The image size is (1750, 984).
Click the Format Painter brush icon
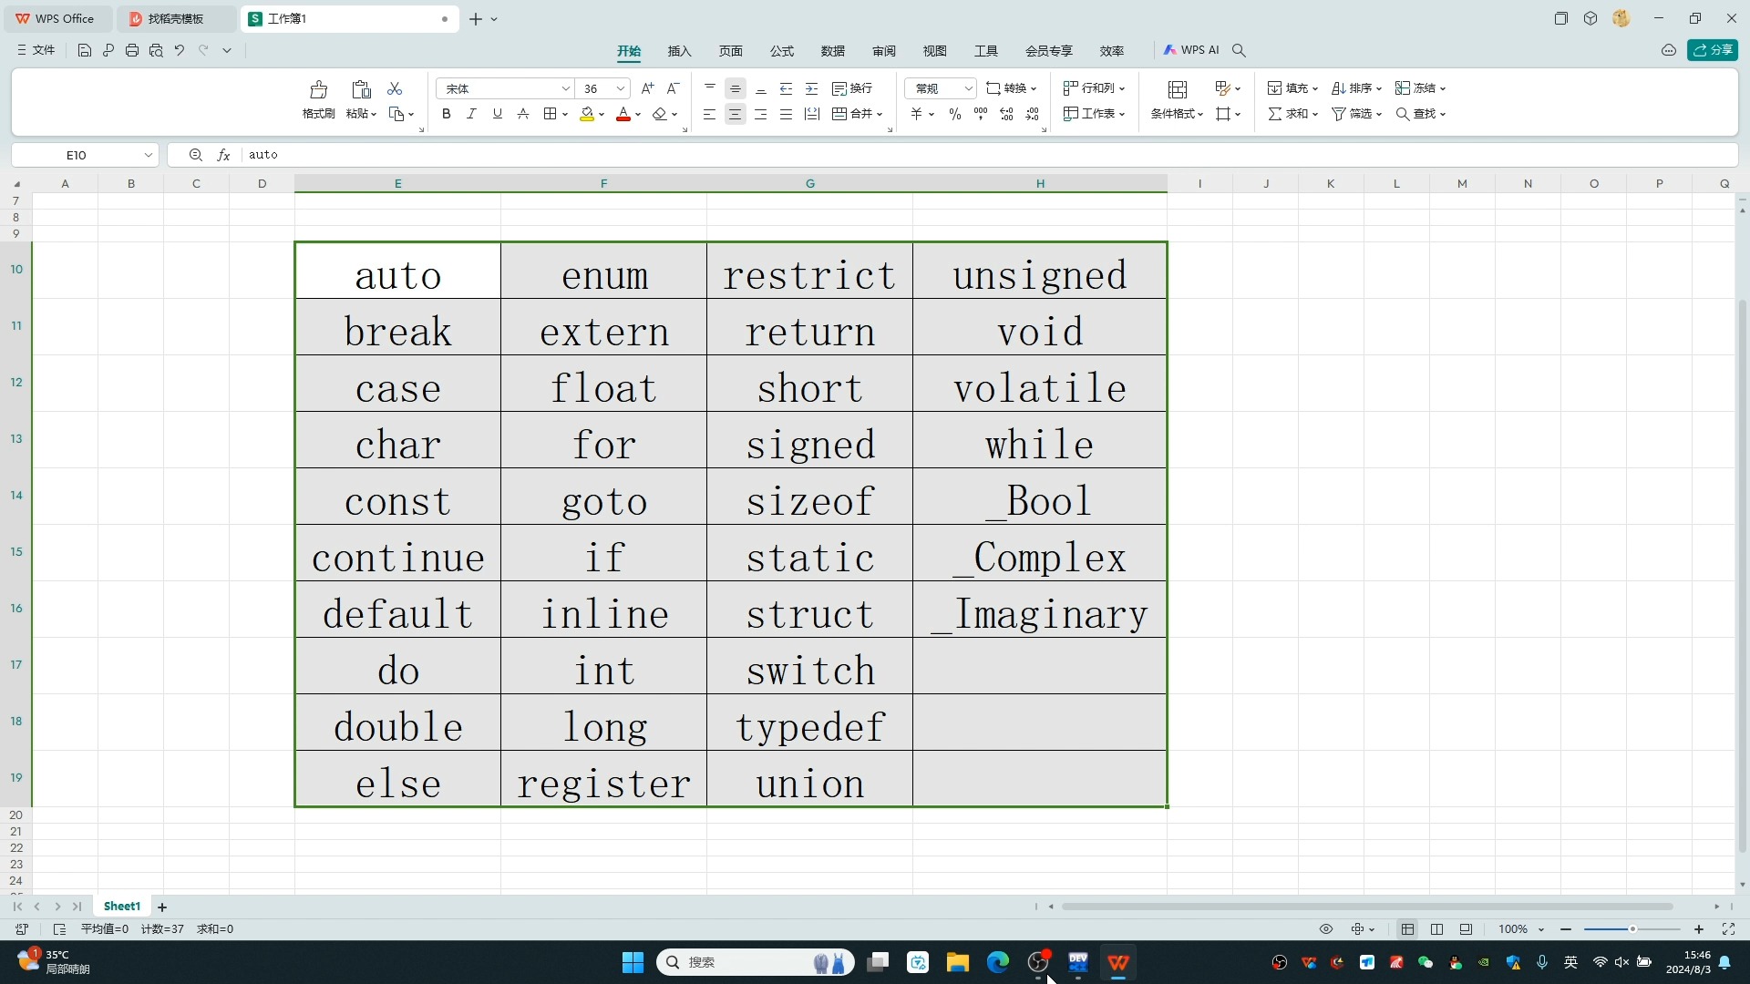pos(318,89)
